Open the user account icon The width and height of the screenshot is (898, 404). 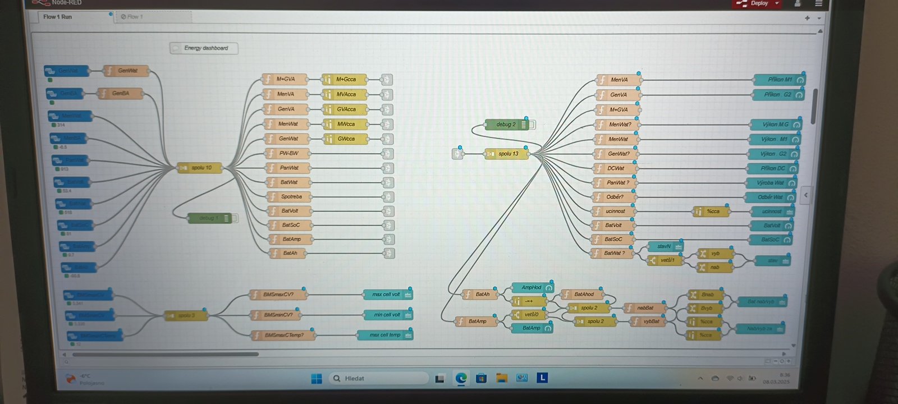coord(797,3)
